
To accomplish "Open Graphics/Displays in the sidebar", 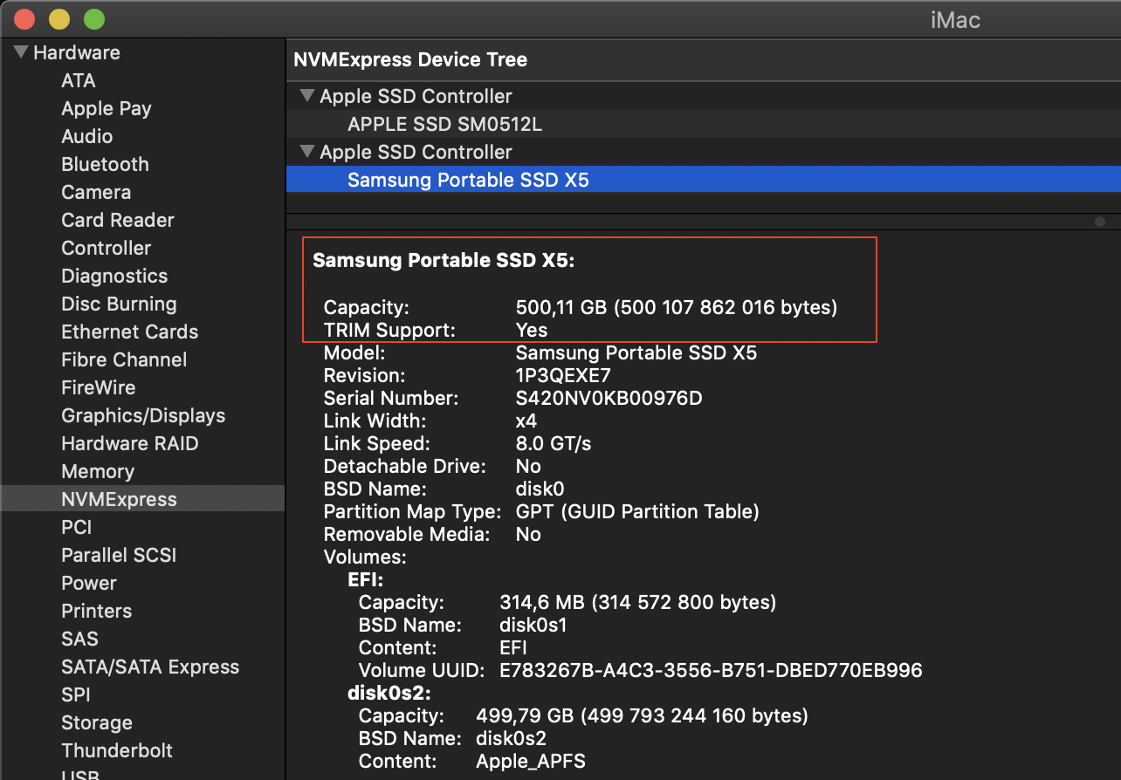I will (x=143, y=415).
